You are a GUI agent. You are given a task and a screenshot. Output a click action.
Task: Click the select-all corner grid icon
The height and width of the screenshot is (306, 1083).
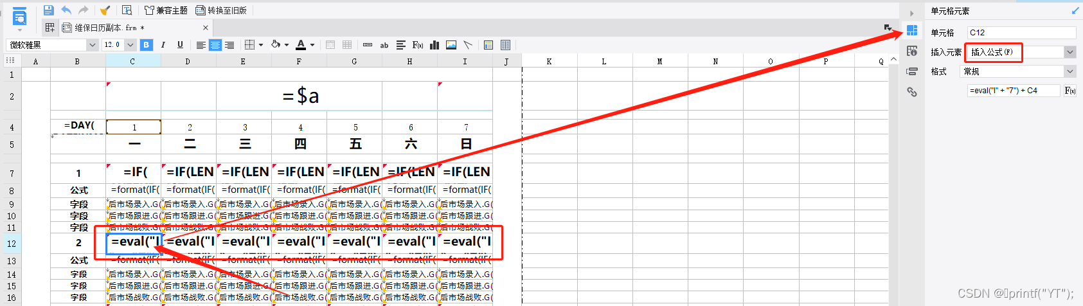point(10,60)
